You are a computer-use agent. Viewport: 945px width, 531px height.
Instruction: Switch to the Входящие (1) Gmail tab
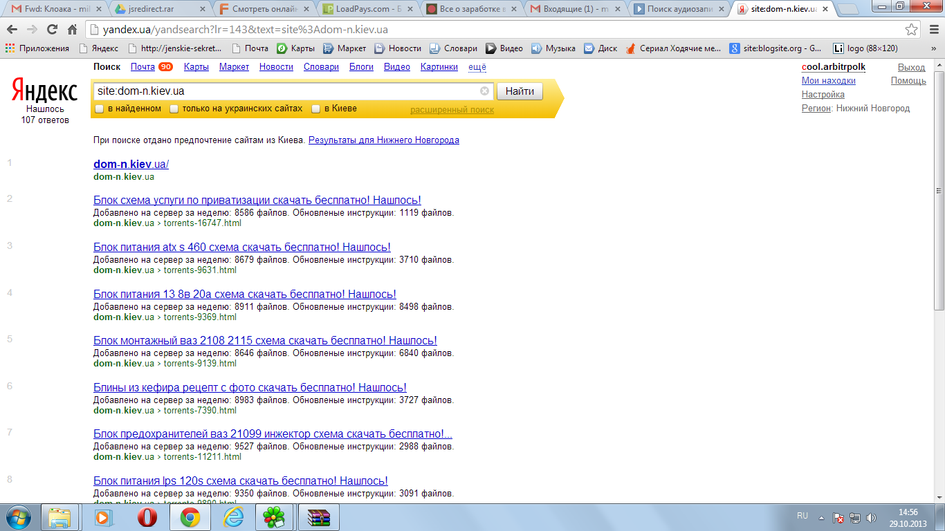point(575,10)
